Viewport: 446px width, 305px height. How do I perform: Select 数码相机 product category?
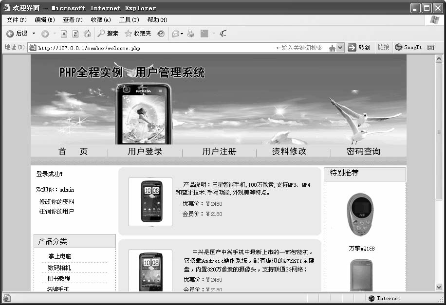(59, 268)
